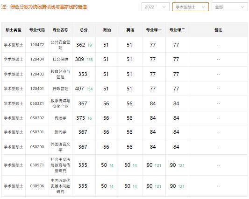Click the green arrow beside 373 score
Viewport: 249px width, 199px height.
pyautogui.click(x=88, y=118)
